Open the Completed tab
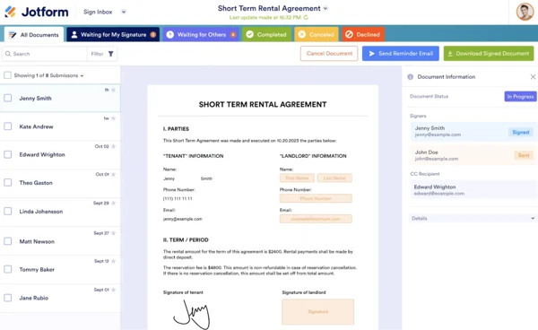 click(x=266, y=35)
